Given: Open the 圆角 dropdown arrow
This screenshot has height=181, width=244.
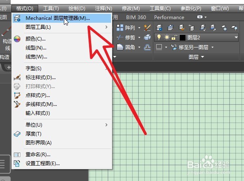Looking at the screenshot, I should (139, 47).
